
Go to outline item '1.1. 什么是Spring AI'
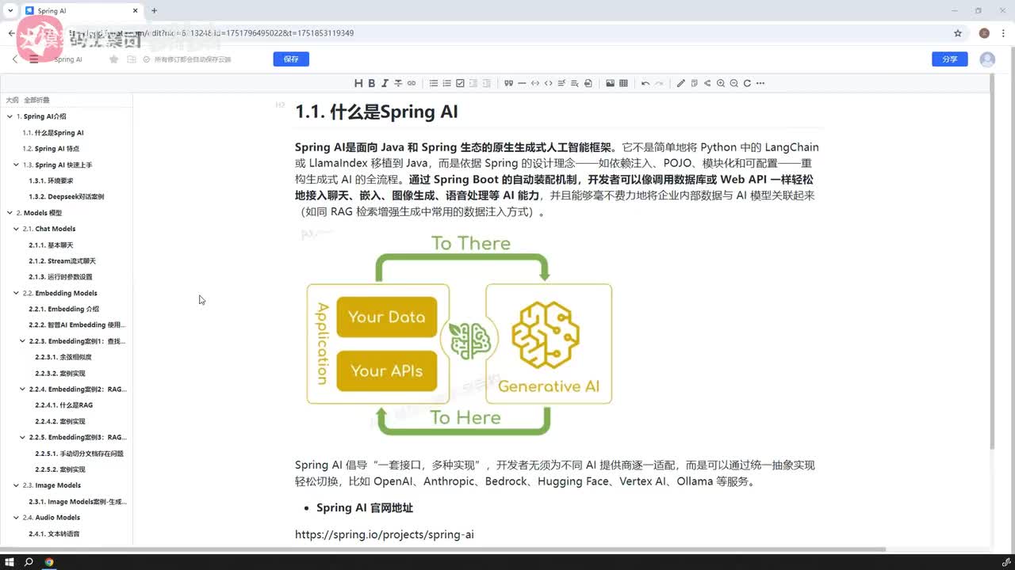[53, 133]
